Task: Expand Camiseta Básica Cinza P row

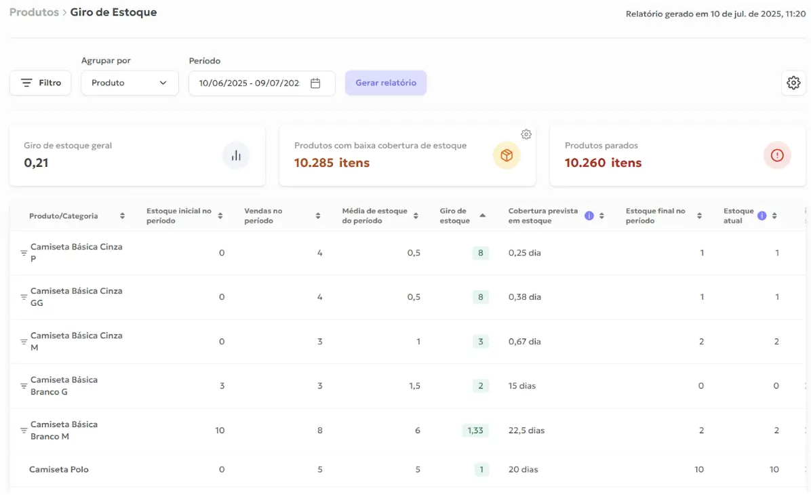Action: coord(24,253)
